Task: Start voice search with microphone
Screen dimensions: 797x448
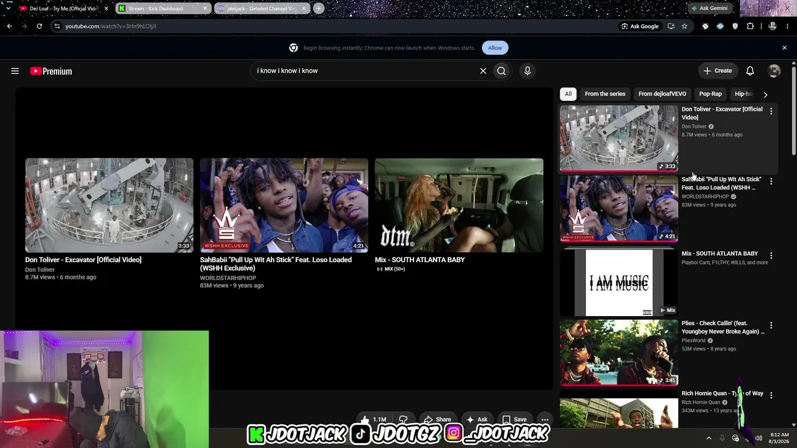Action: coord(527,71)
